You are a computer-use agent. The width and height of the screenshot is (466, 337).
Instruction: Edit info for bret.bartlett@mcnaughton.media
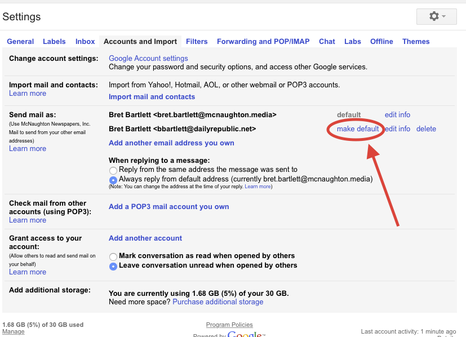(x=397, y=115)
